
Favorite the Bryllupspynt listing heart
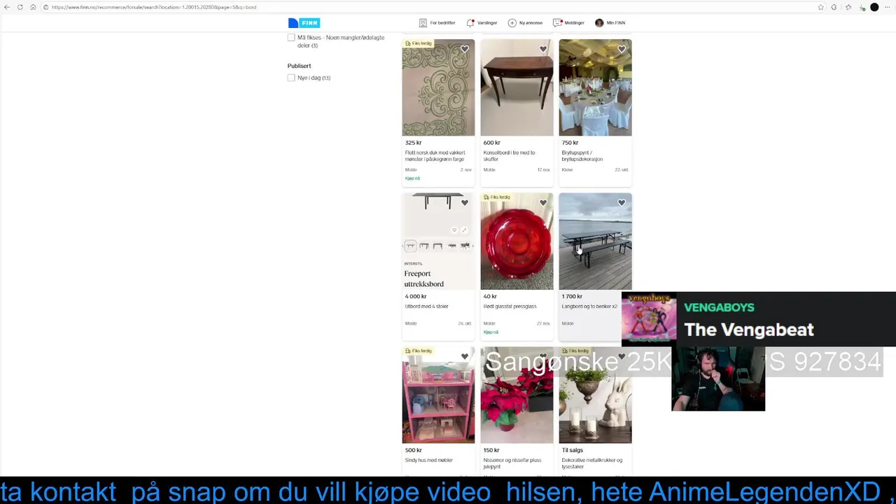tap(622, 49)
